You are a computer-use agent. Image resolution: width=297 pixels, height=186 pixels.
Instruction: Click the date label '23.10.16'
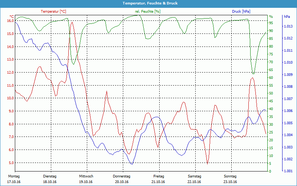click(230, 182)
